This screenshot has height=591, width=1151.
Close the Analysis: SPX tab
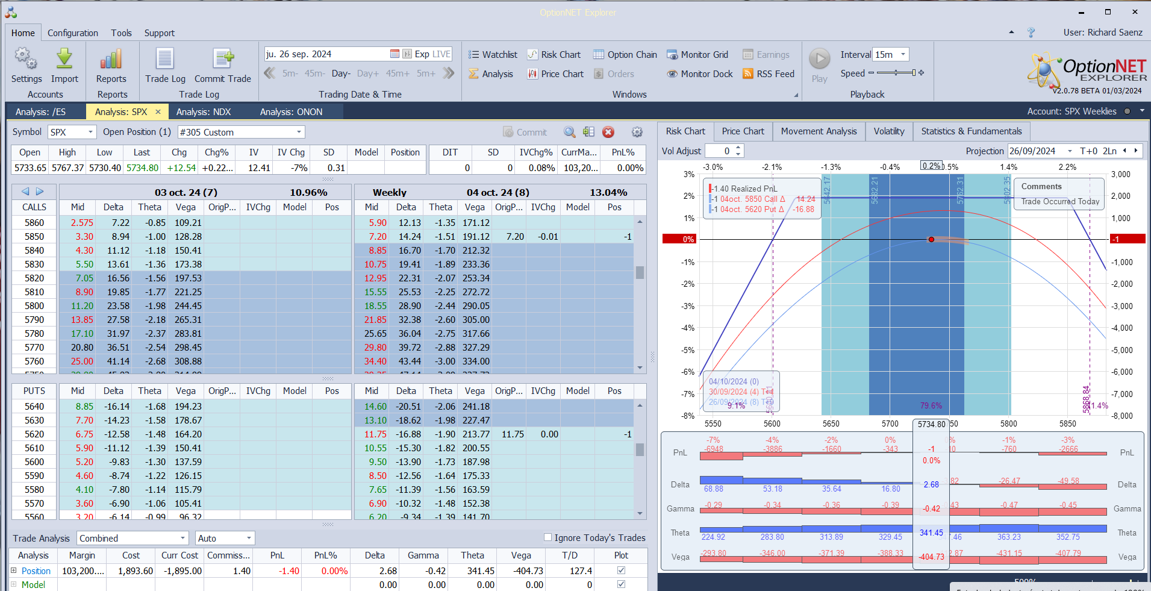click(x=158, y=111)
